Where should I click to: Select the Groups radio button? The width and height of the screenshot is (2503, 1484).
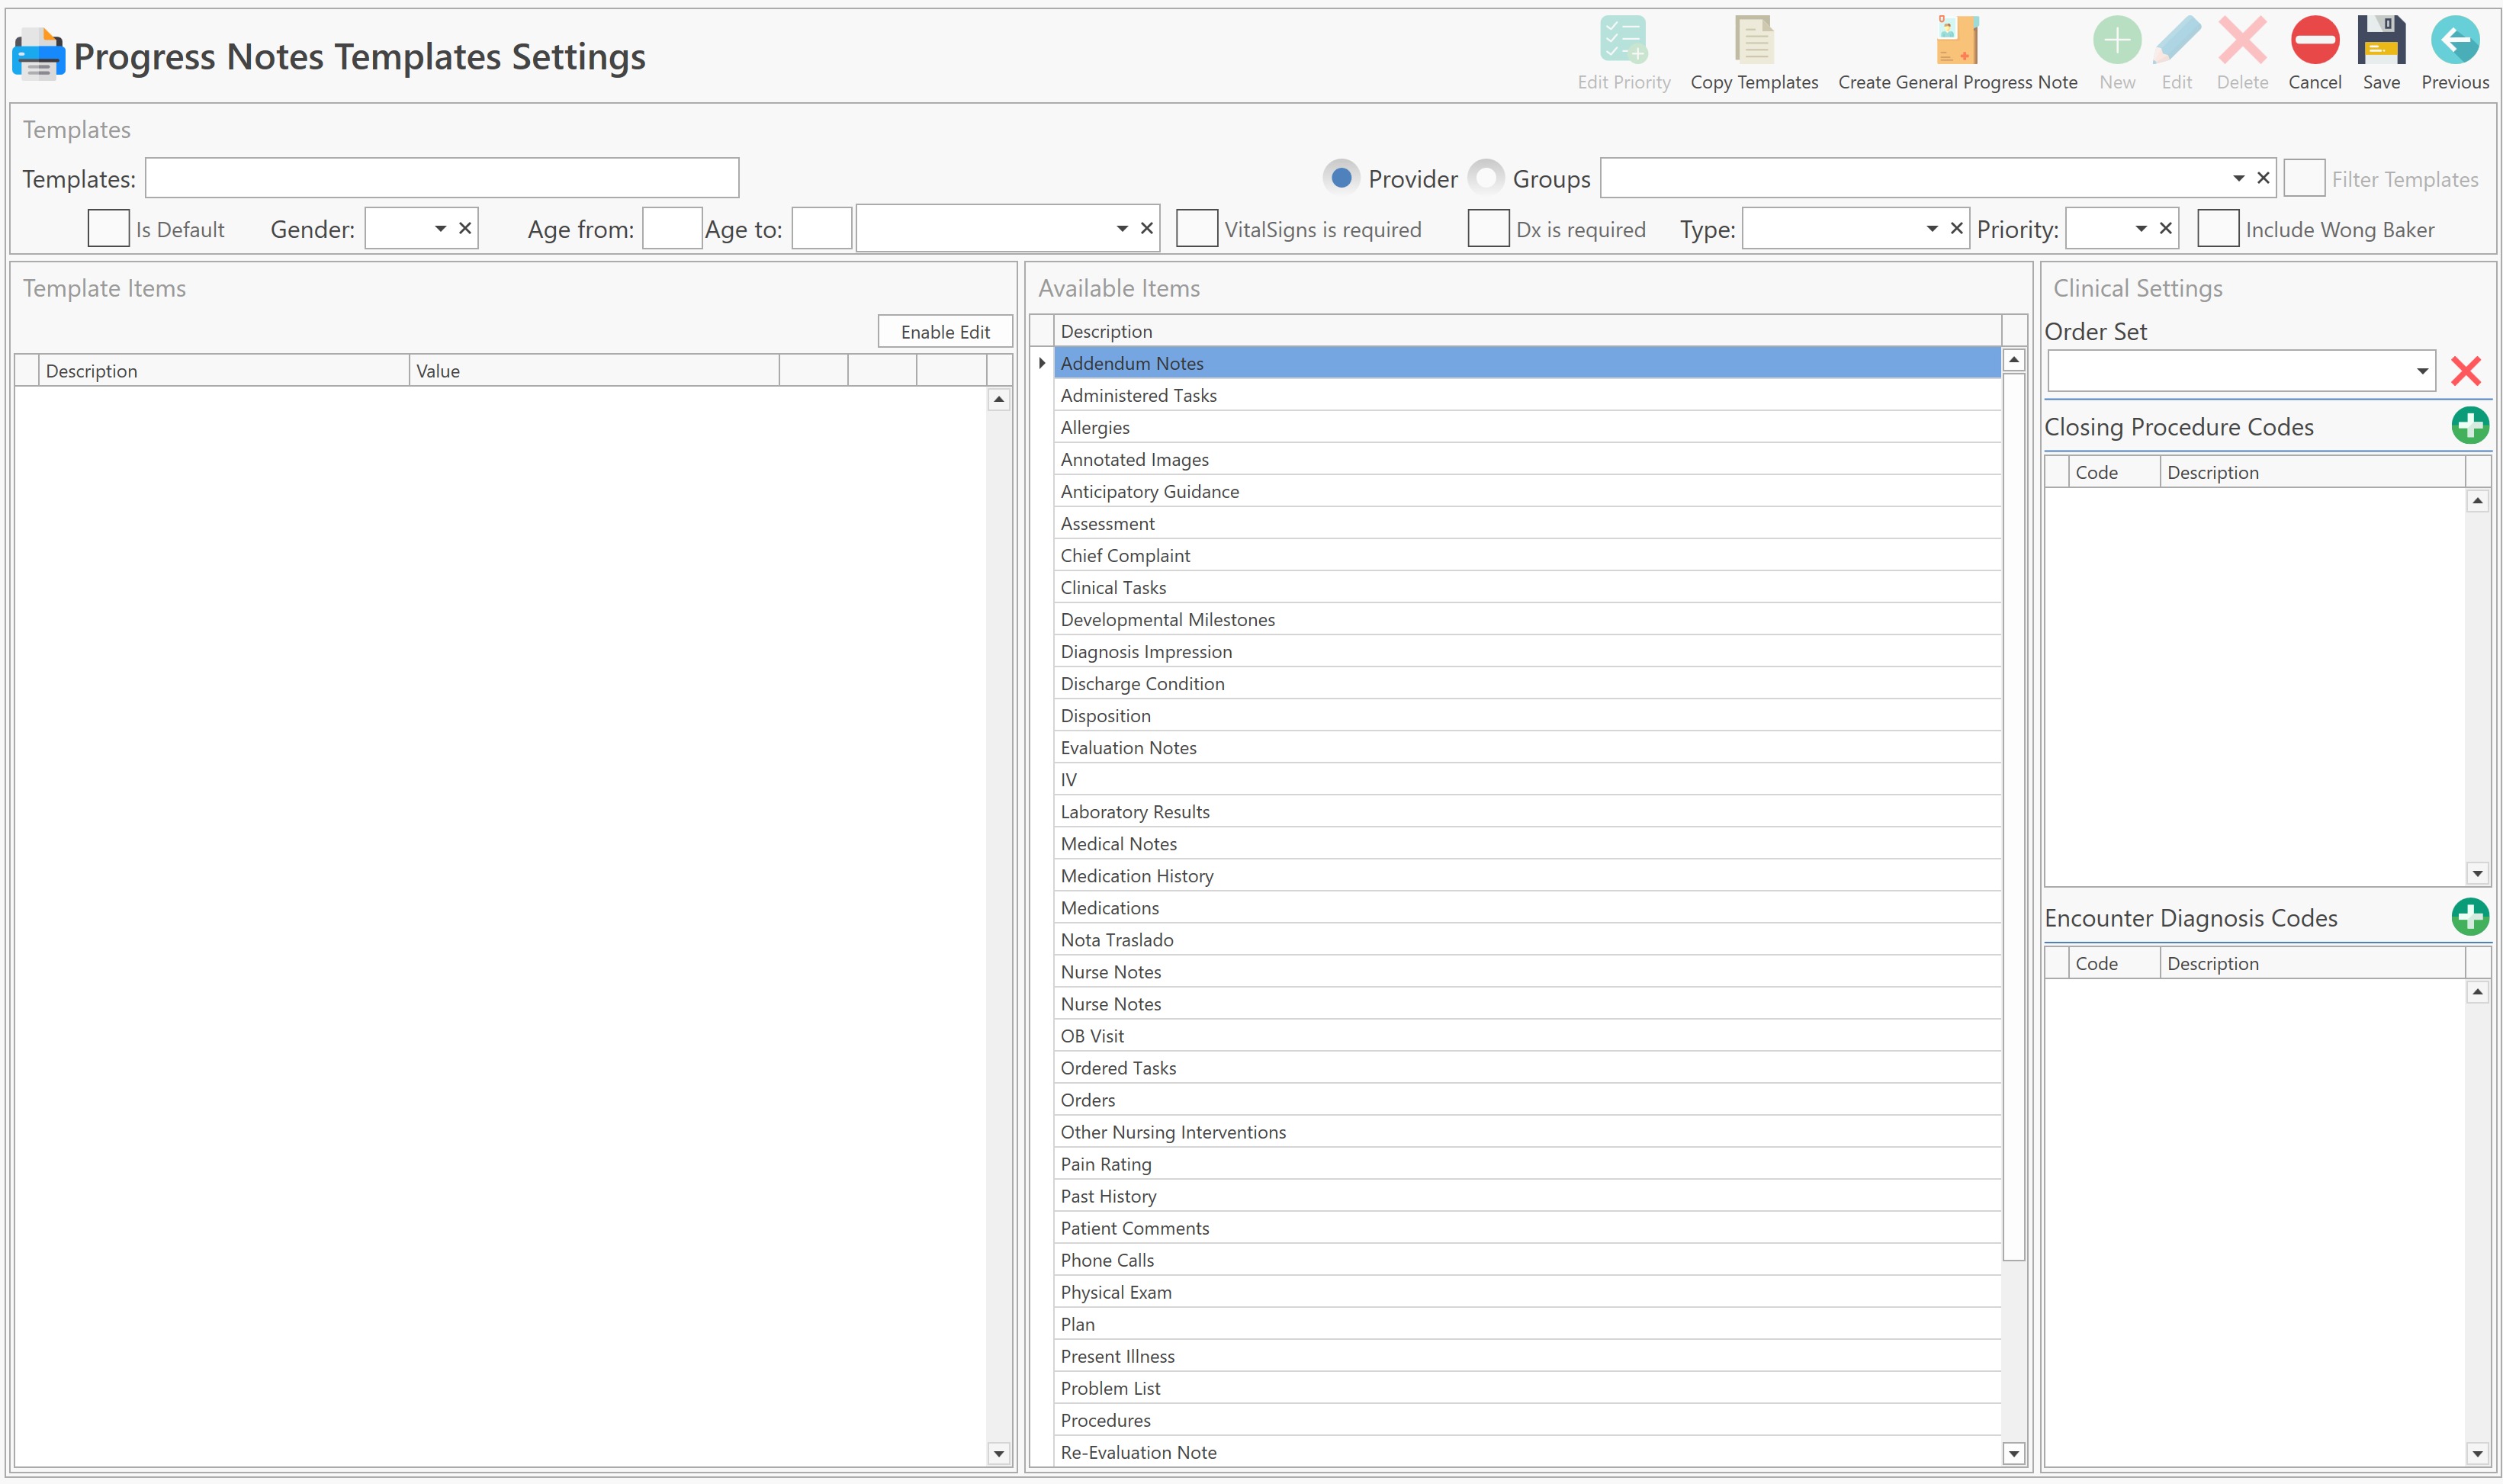[x=1486, y=178]
